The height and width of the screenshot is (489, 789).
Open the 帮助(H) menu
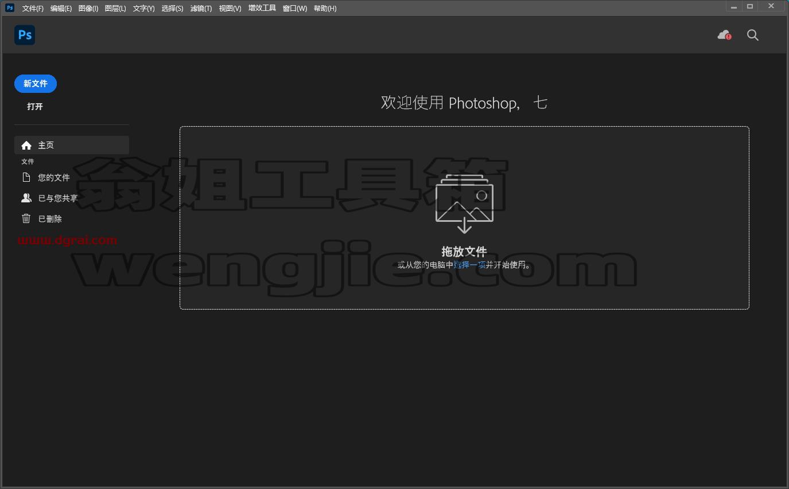point(325,8)
